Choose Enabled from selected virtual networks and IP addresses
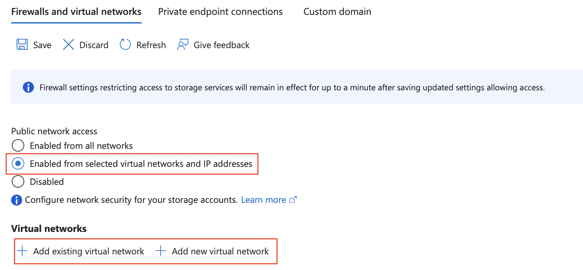Viewport: 583px width, 270px height. (18, 163)
